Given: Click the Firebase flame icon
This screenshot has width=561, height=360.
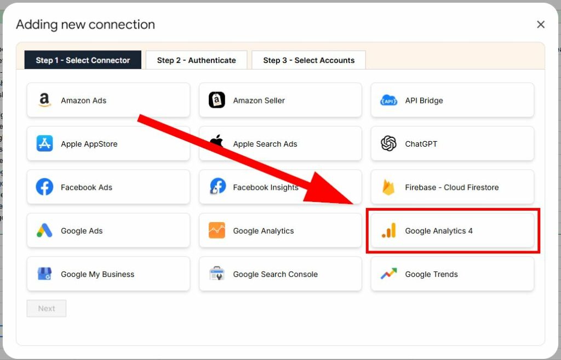Looking at the screenshot, I should 388,187.
